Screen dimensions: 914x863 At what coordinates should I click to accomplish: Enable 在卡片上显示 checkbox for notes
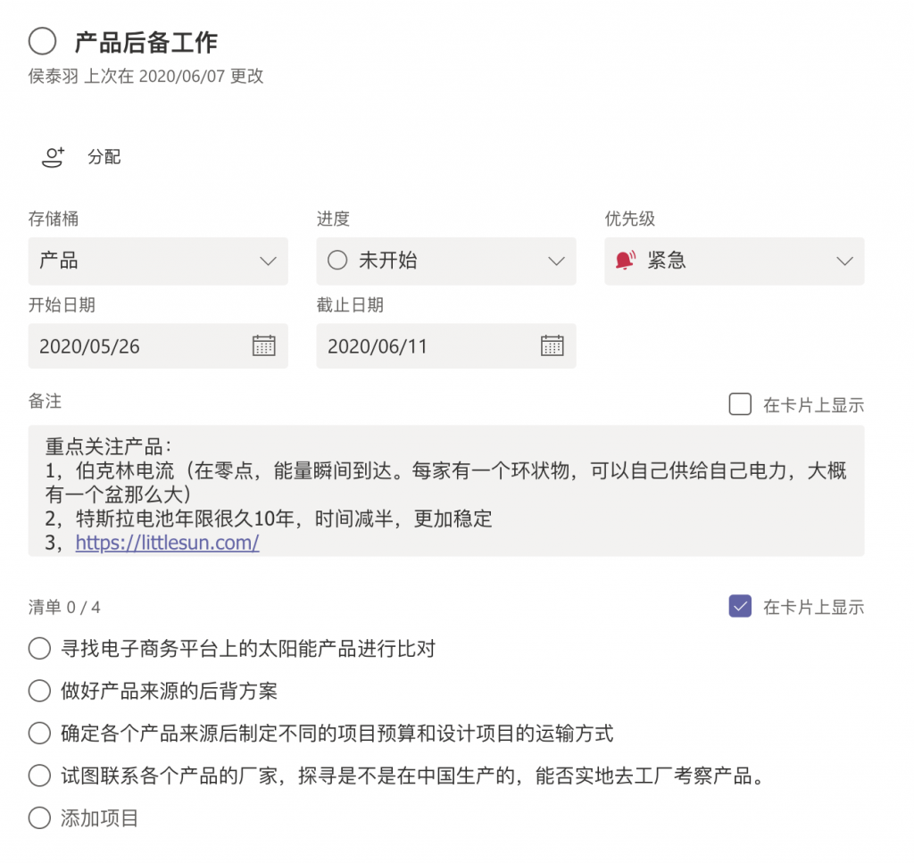[x=740, y=404]
